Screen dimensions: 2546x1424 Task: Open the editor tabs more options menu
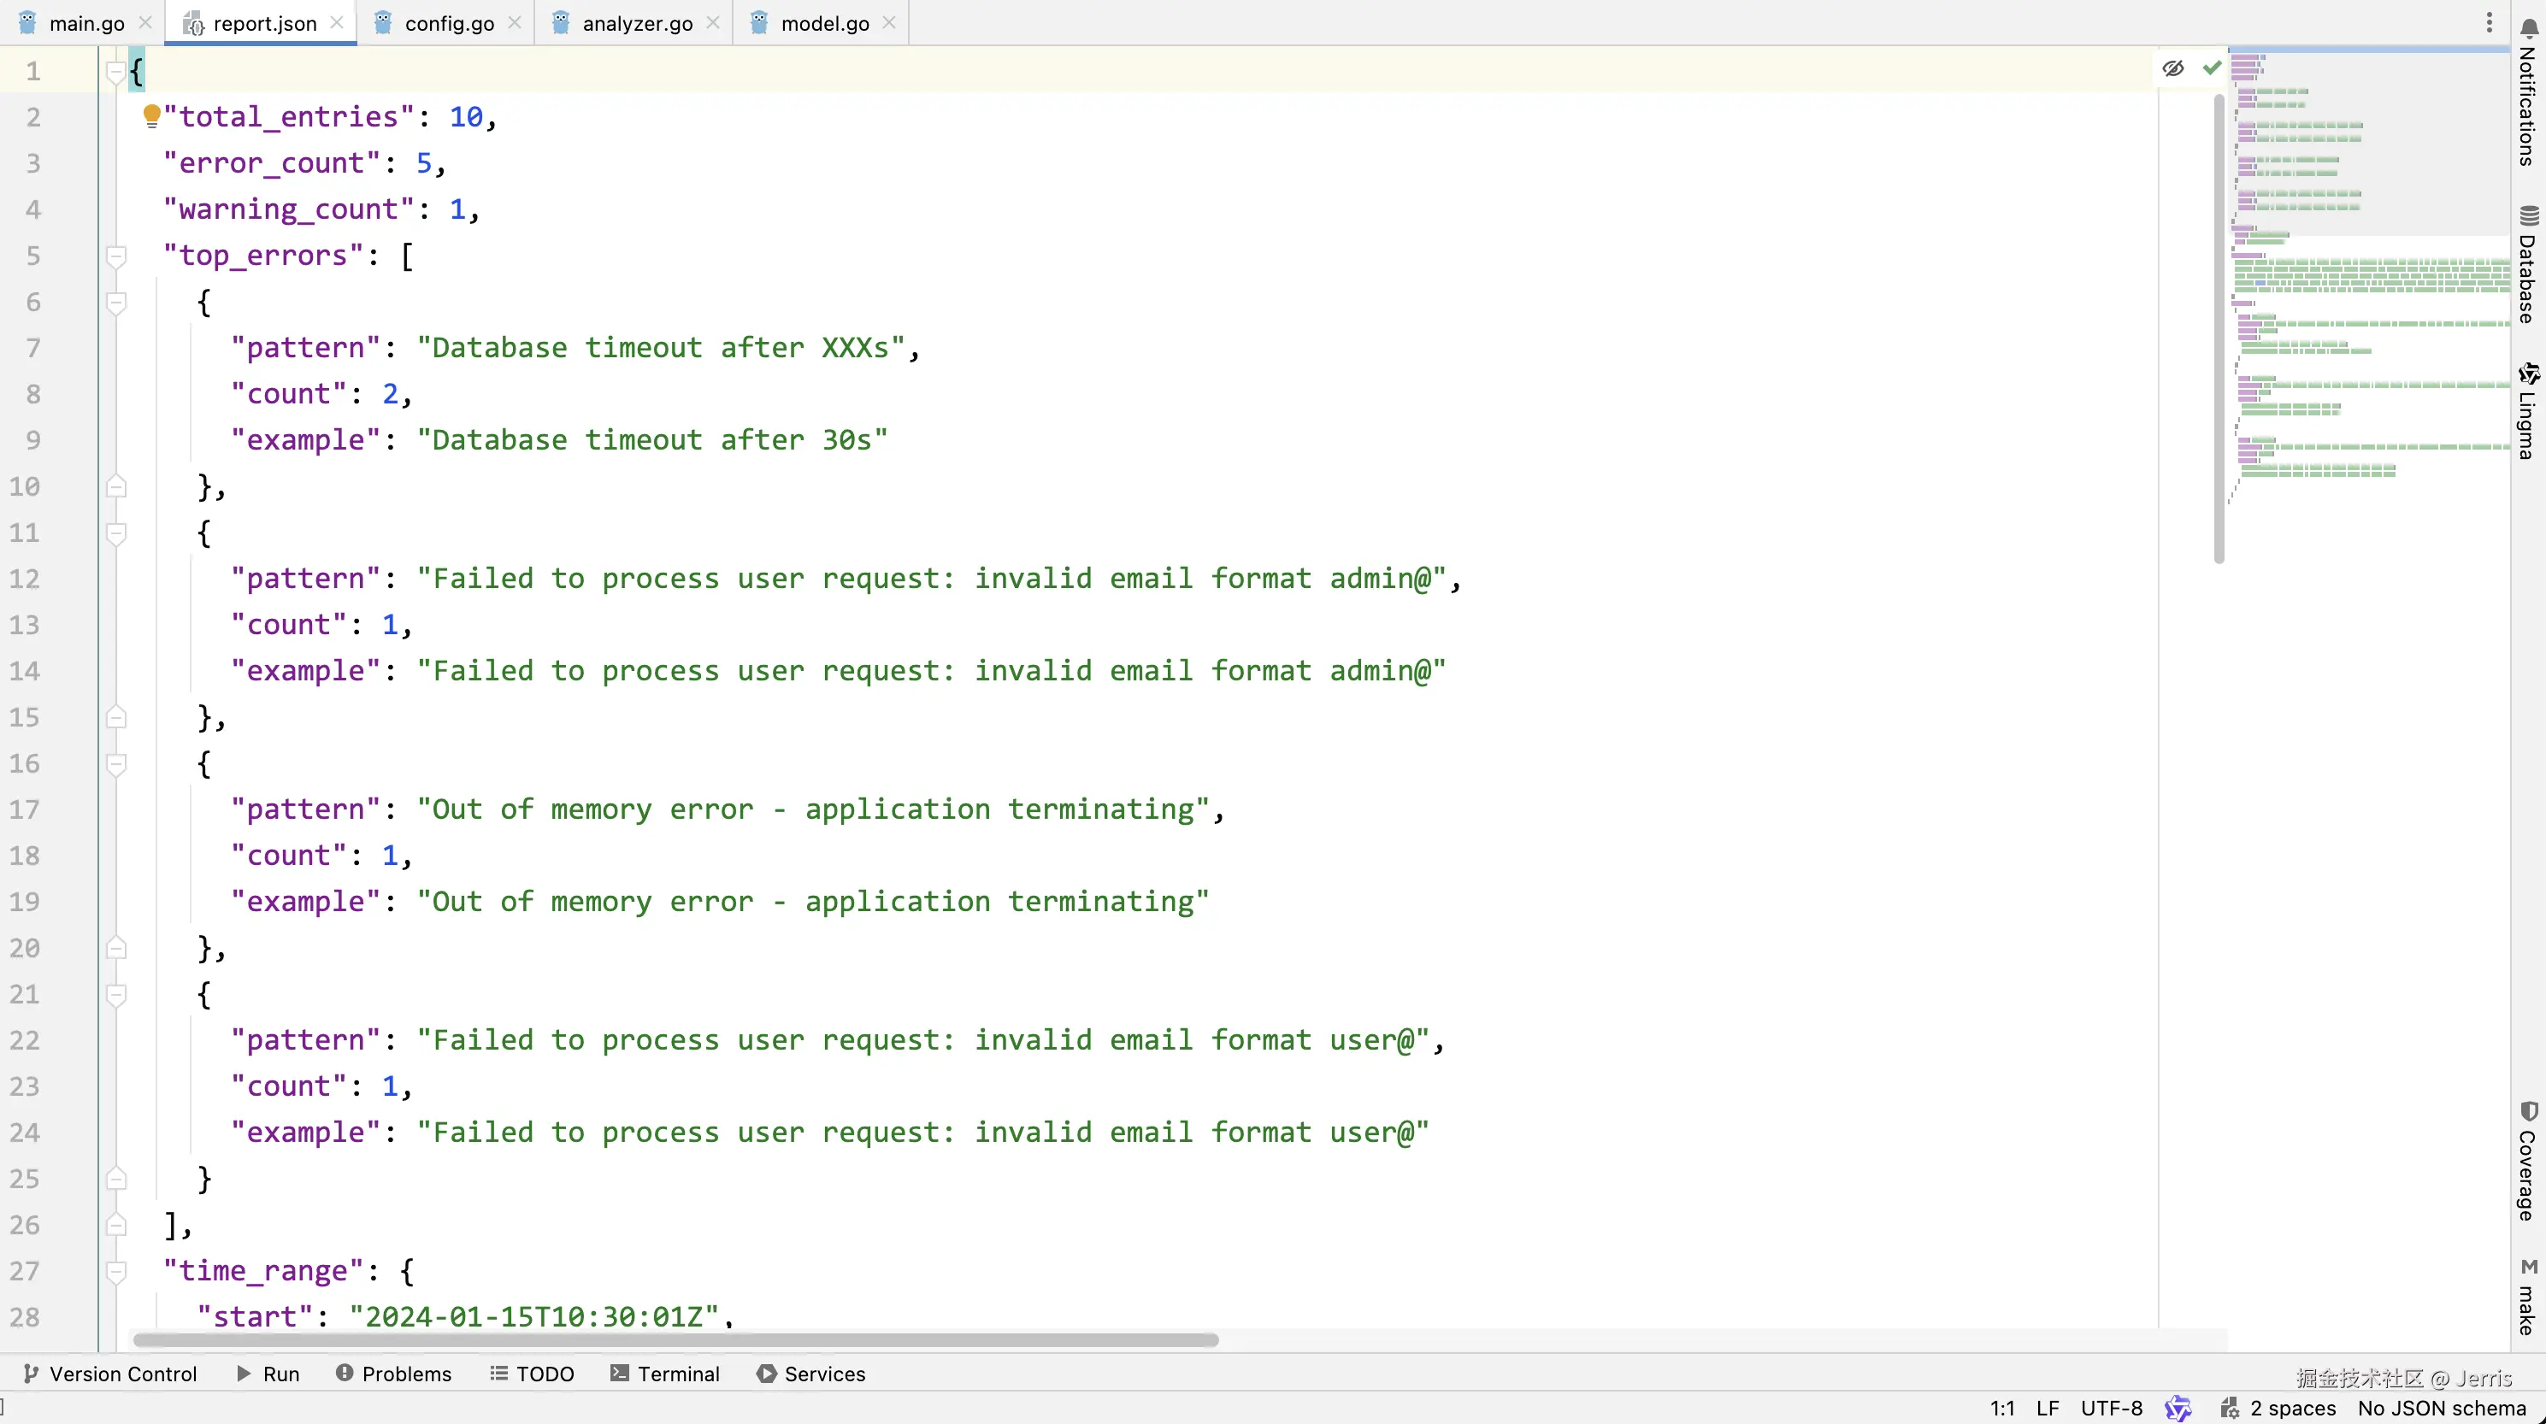click(x=2490, y=23)
